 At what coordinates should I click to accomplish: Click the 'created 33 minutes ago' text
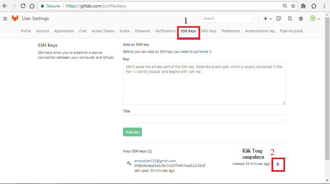coord(251,164)
